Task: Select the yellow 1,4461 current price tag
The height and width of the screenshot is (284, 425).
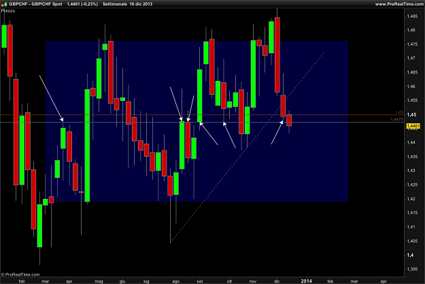Action: pos(413,126)
